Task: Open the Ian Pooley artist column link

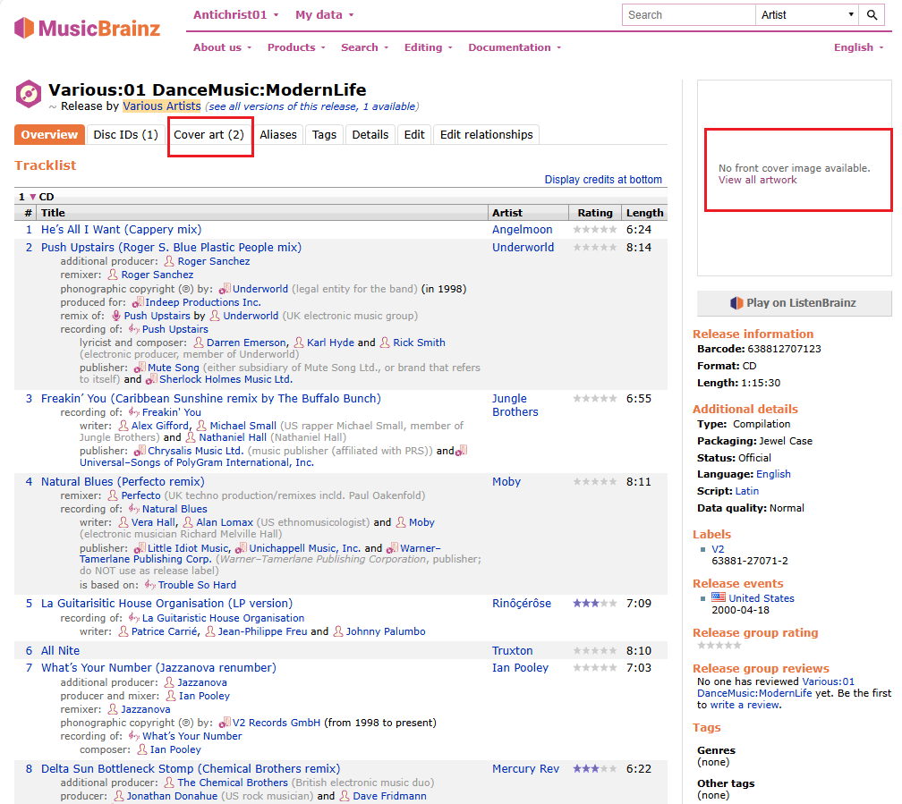Action: click(520, 668)
